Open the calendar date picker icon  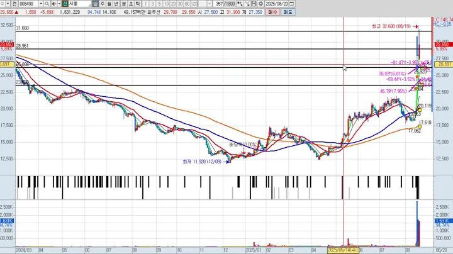tap(292, 4)
